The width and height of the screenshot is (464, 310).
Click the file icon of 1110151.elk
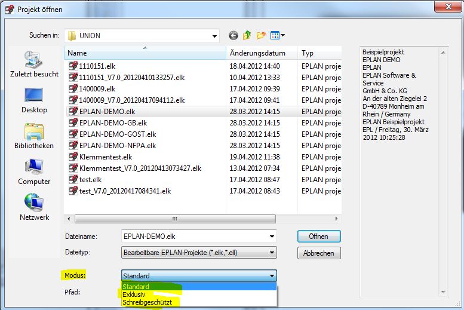[73, 66]
